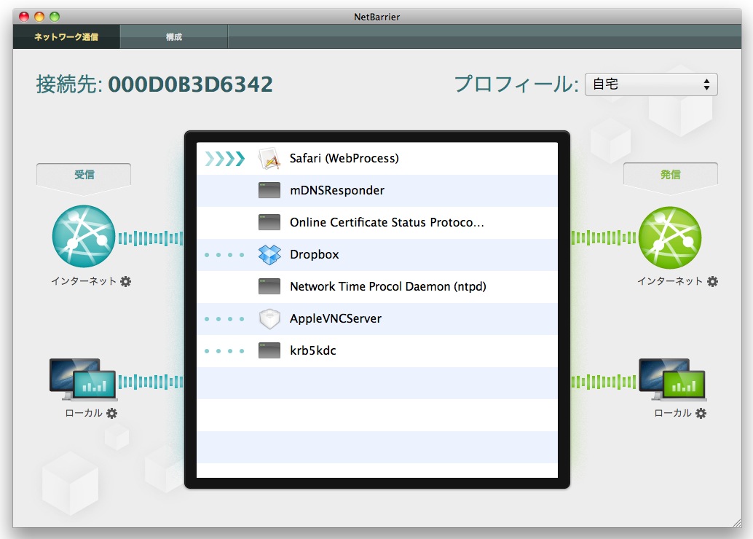The image size is (753, 539).
Task: Select the mDNSResponder row text
Action: tap(337, 190)
